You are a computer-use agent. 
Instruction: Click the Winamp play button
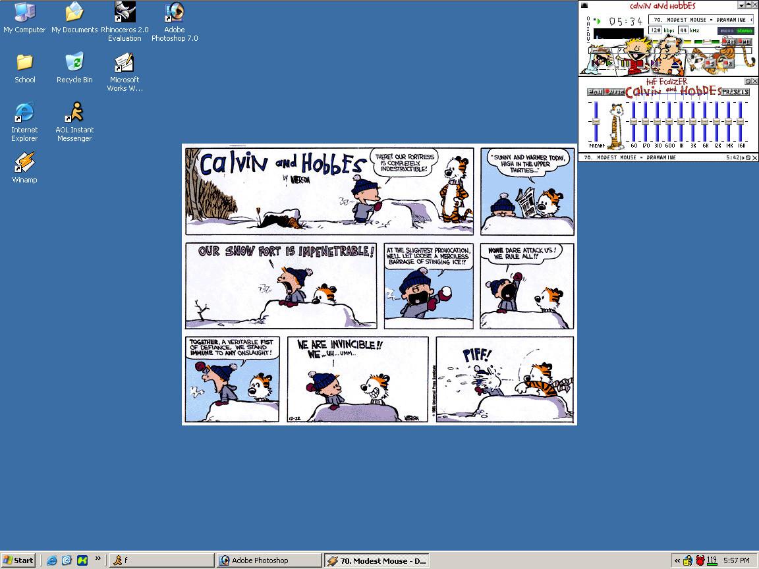(x=608, y=63)
